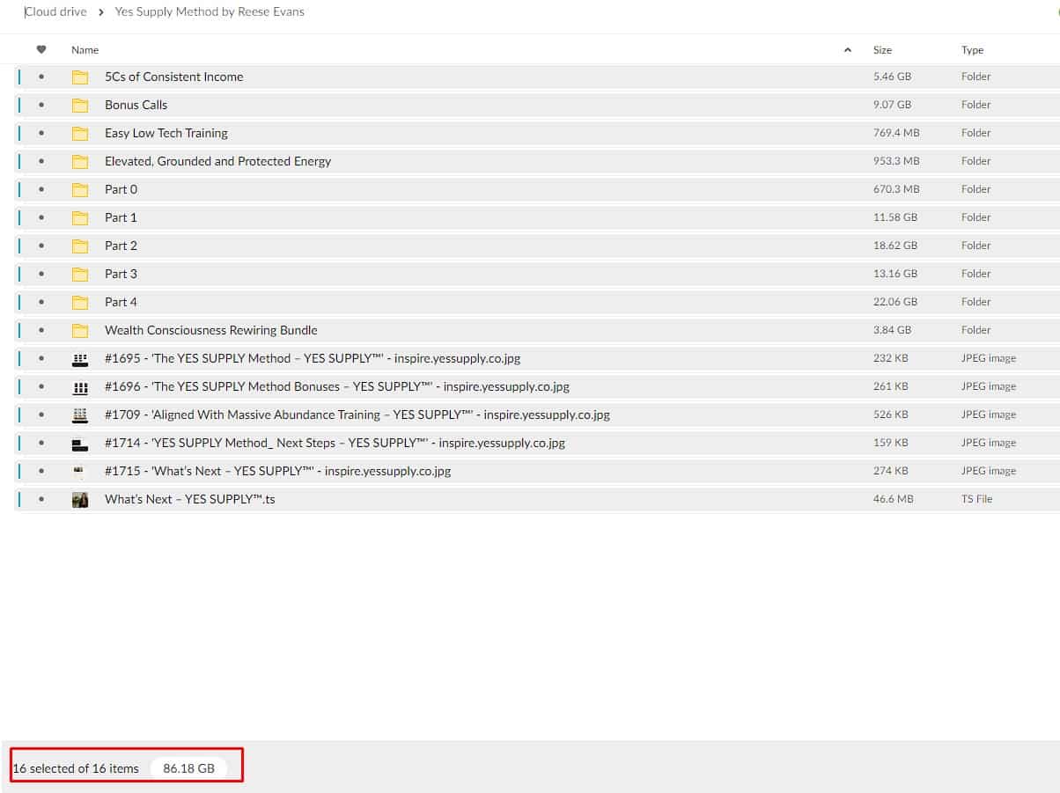Go to Cloud drive in the breadcrumb

point(55,12)
